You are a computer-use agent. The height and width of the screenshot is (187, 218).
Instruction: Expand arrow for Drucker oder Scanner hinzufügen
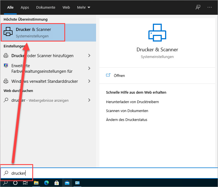click(x=89, y=55)
